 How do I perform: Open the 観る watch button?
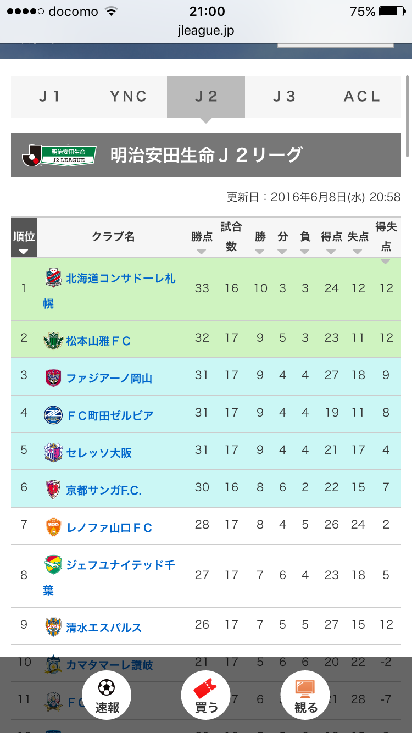pyautogui.click(x=305, y=695)
